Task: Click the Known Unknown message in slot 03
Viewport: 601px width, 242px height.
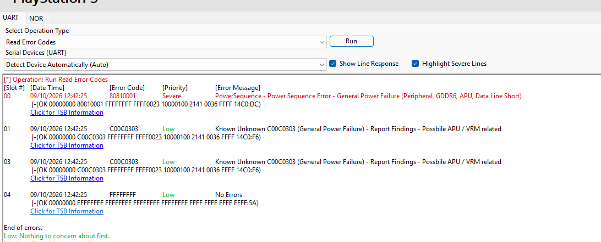Action: tap(358, 162)
